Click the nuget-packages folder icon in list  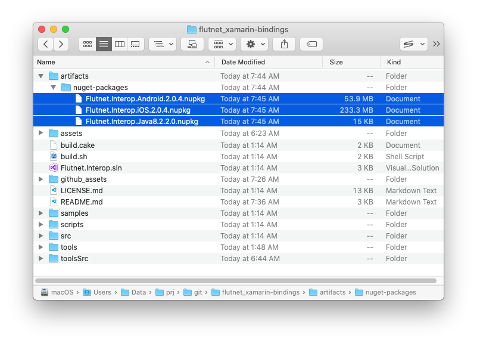[66, 88]
